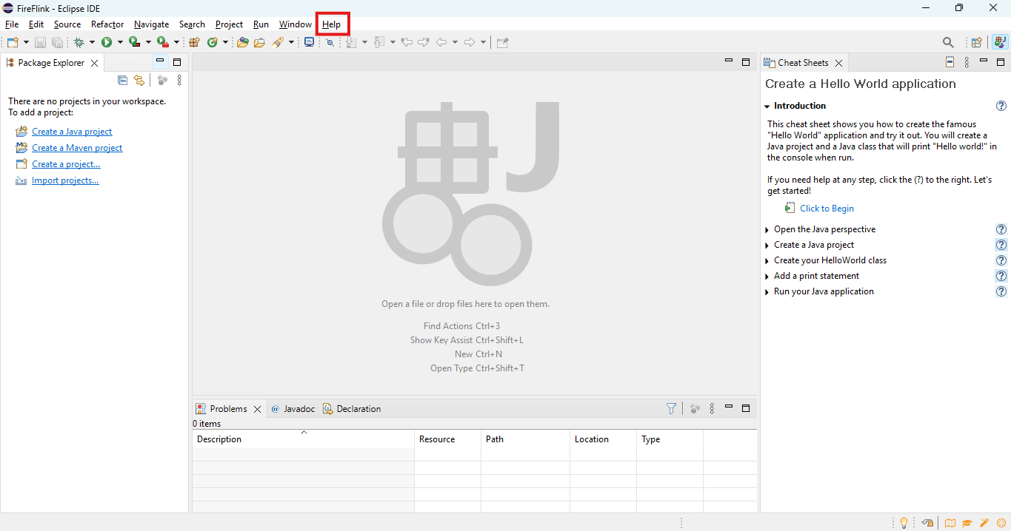1011x531 pixels.
Task: Click Collapse All in Package Explorer
Action: 123,81
